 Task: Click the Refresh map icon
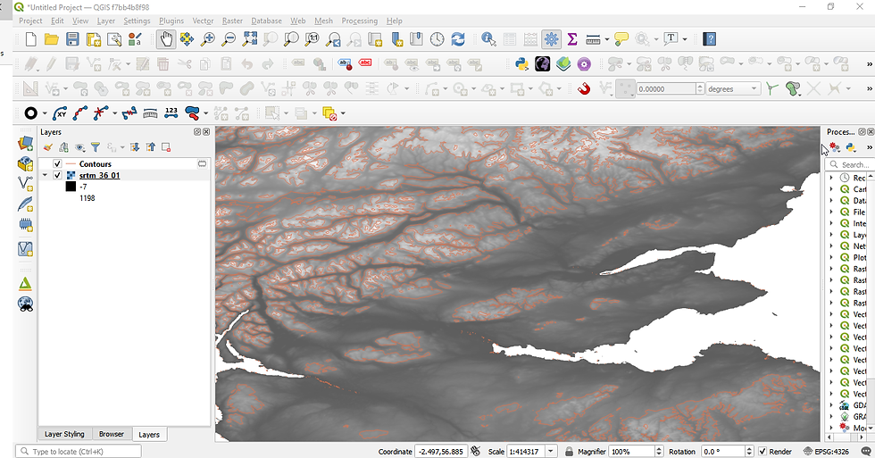click(x=458, y=39)
